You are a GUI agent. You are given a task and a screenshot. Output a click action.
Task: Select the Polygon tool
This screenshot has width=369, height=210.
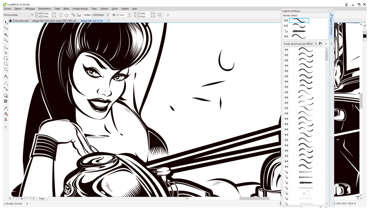click(6, 69)
